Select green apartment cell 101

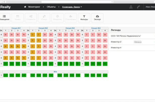click(6, 64)
